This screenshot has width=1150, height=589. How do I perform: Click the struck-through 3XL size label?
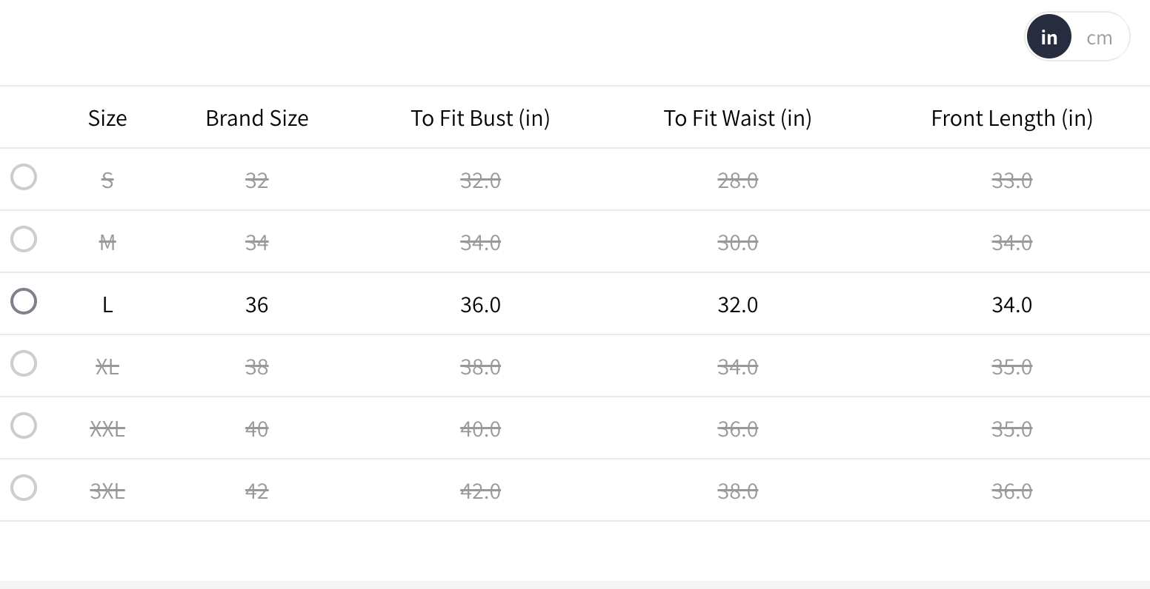pos(107,491)
